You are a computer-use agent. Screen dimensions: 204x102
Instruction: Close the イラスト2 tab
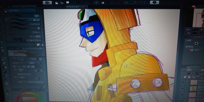coord(86,7)
